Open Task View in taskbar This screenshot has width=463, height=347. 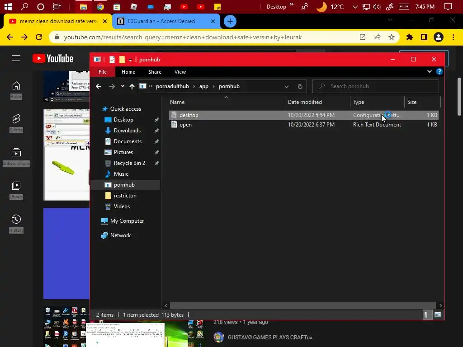(x=57, y=6)
